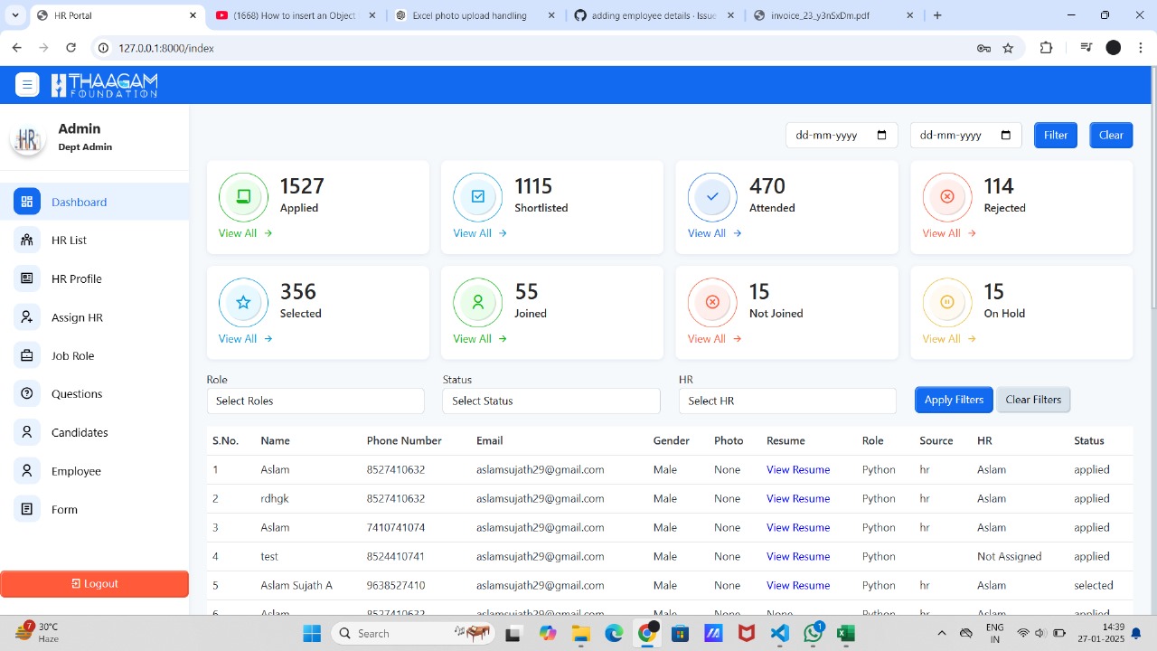
Task: Open WhatsApp from the taskbar
Action: point(813,633)
